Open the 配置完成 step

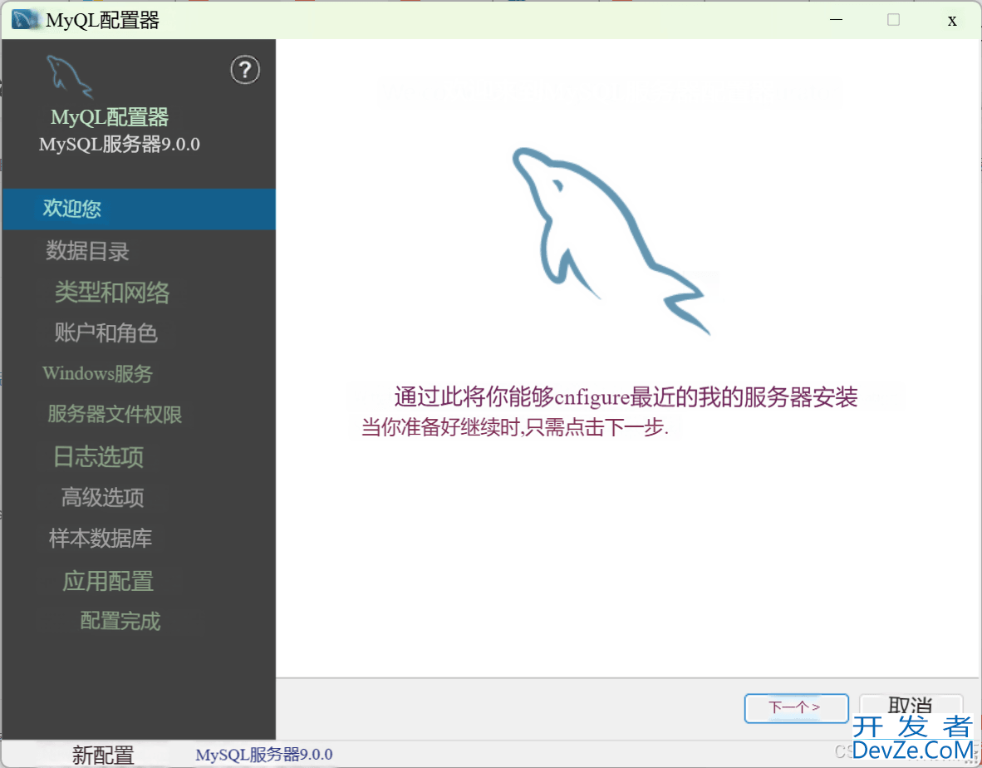coord(120,621)
